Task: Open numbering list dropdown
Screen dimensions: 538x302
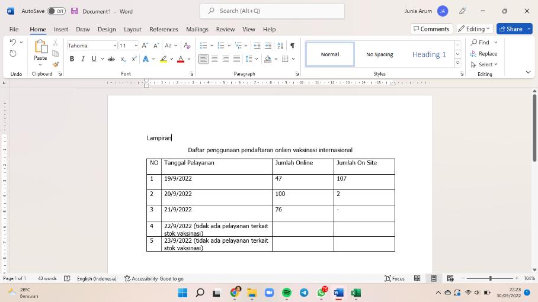Action: tap(229, 46)
